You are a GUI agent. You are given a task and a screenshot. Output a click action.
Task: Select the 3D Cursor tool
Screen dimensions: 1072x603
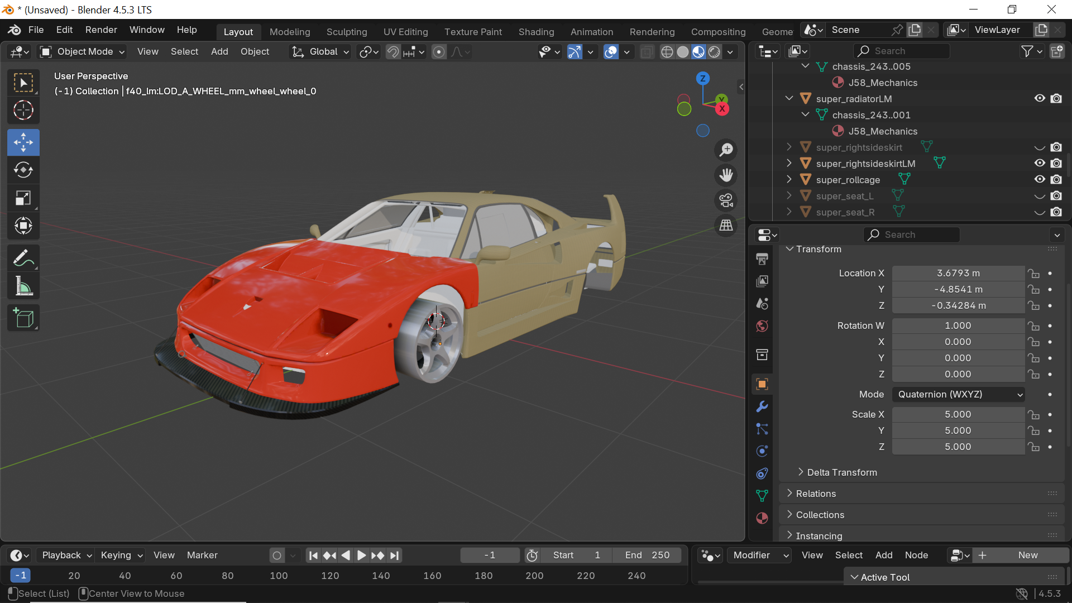pos(23,110)
